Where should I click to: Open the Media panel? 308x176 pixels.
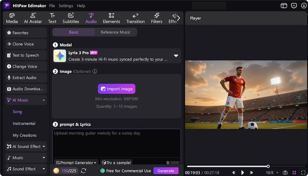point(12,18)
